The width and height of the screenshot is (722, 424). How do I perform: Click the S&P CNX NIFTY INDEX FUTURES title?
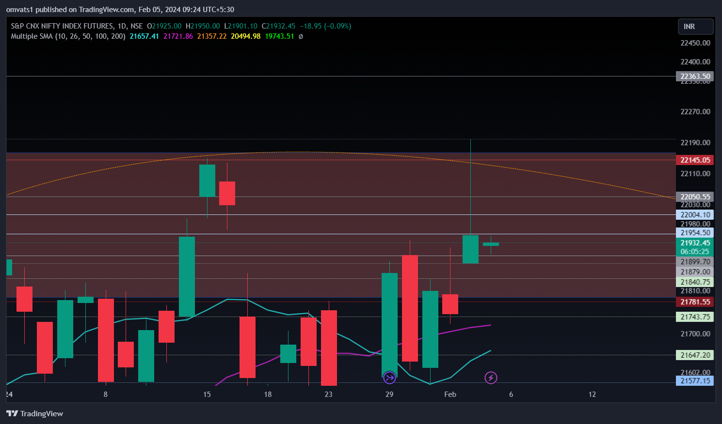point(62,26)
